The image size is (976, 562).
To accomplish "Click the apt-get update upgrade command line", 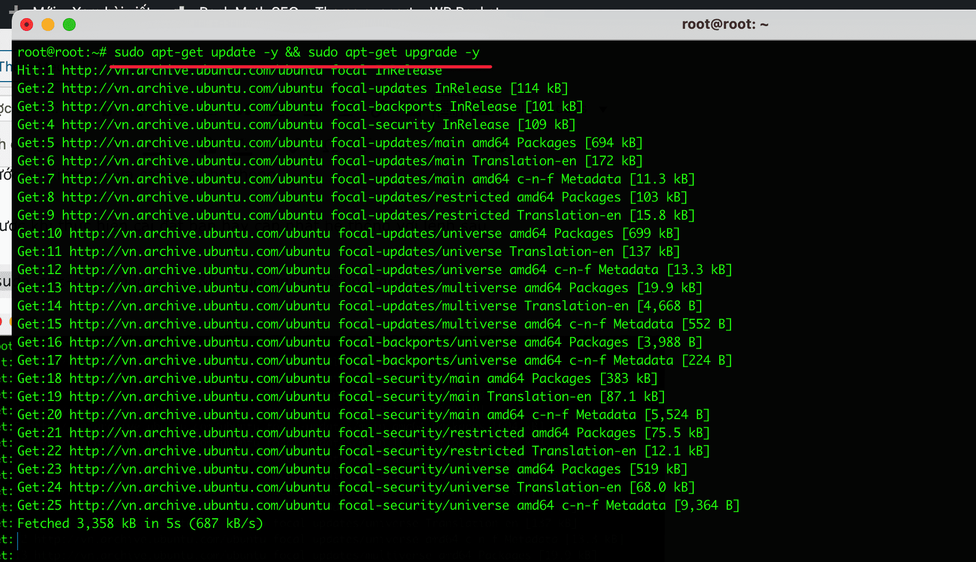I will (x=248, y=52).
